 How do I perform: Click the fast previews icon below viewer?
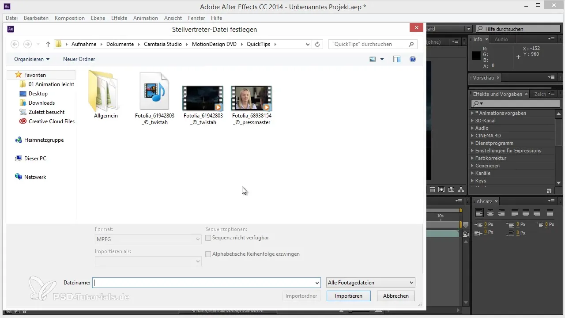[441, 190]
